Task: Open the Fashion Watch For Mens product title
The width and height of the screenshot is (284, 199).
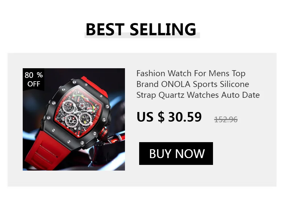Action: (198, 84)
